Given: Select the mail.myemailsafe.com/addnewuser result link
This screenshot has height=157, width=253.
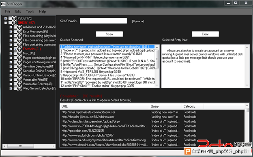Looking at the screenshot, I should 88,112.
